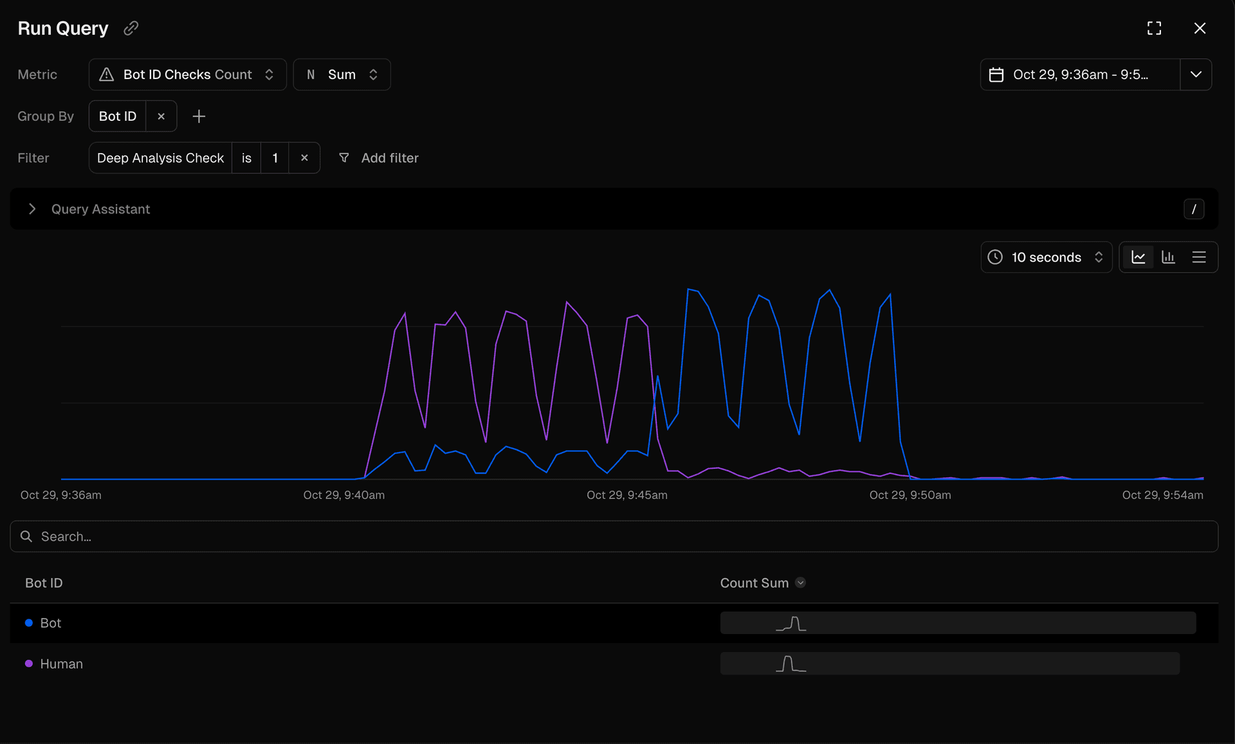Expand the Query Assistant section
Screen dimensions: 1235x744
33,209
